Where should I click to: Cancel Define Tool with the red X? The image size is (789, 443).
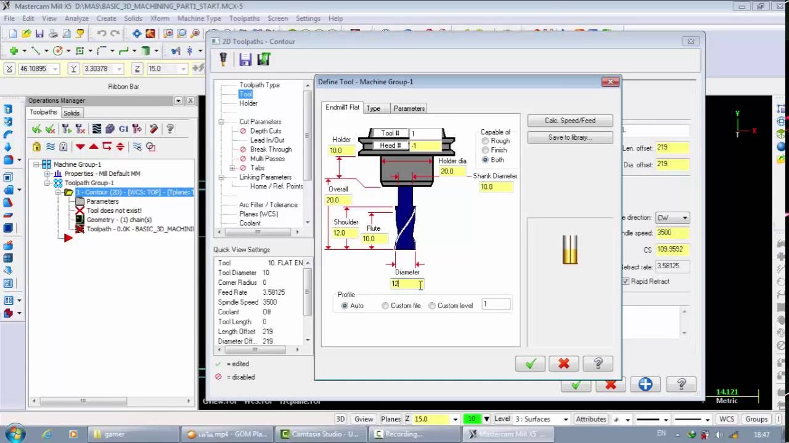[564, 364]
